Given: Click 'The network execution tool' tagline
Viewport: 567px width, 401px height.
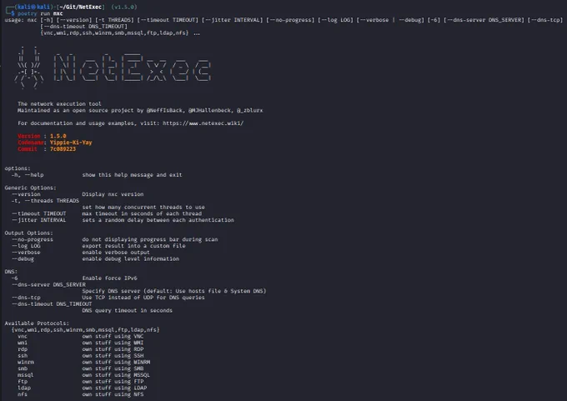Looking at the screenshot, I should tap(59, 103).
